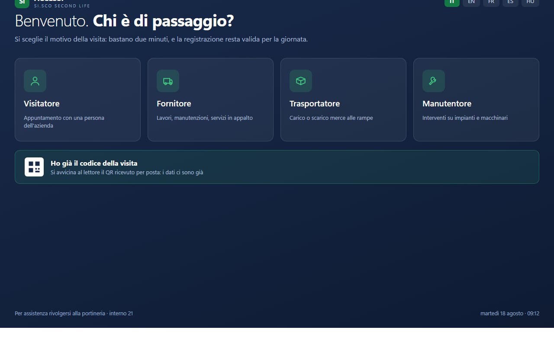This screenshot has height=346, width=554.
Task: Click the 'martedì 18 agosto · 09:12' timestamp
Action: tap(510, 313)
